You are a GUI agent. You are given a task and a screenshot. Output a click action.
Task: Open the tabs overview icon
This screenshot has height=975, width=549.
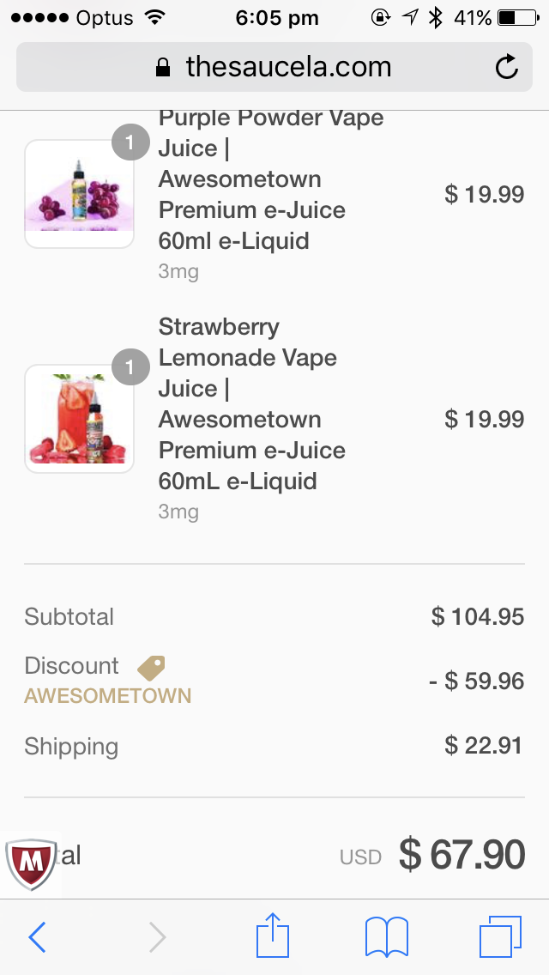pos(500,936)
